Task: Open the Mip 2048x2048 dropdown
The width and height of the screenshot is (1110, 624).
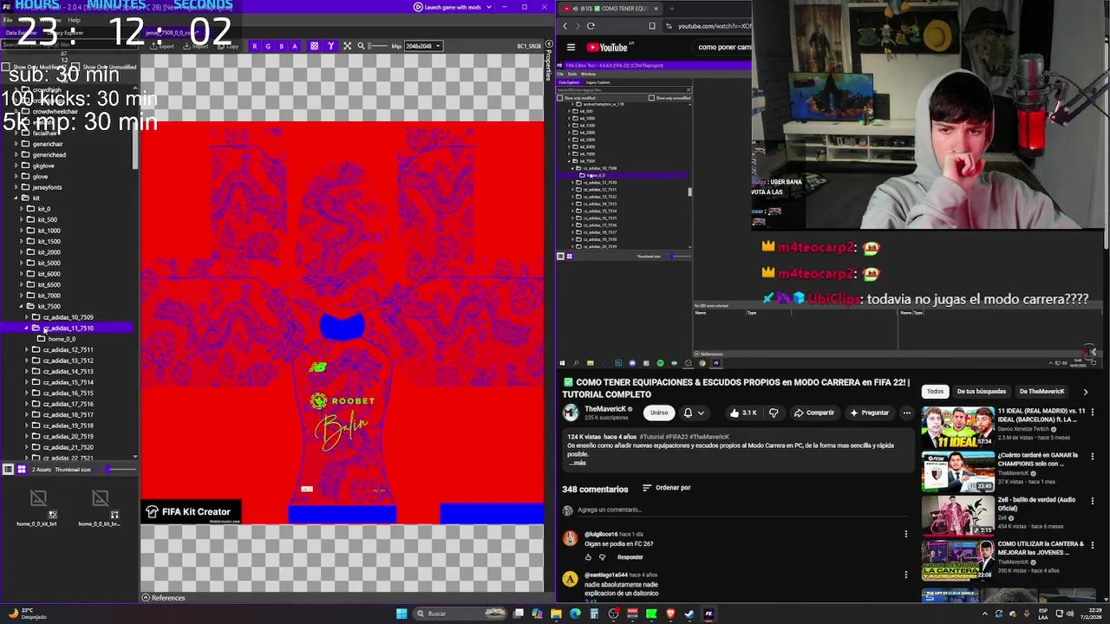Action: coord(422,46)
